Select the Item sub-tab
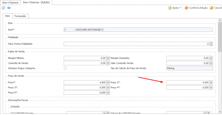222x115 pixels. pos(7,16)
